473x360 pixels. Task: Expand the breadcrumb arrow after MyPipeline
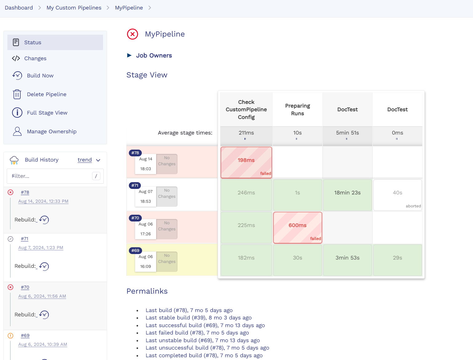pyautogui.click(x=150, y=8)
